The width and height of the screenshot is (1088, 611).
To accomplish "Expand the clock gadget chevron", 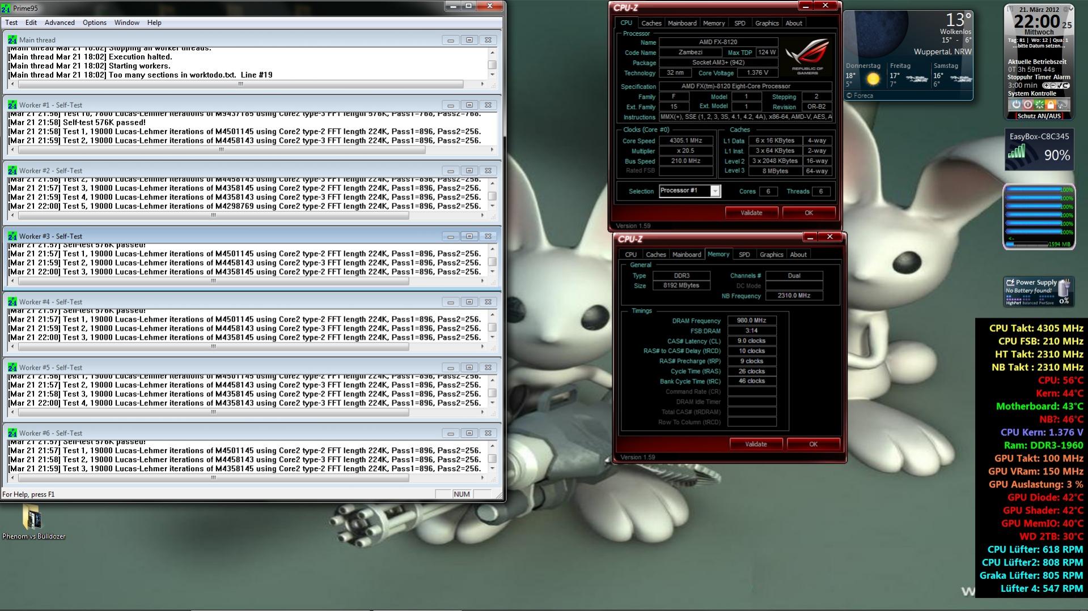I will tap(1072, 10).
